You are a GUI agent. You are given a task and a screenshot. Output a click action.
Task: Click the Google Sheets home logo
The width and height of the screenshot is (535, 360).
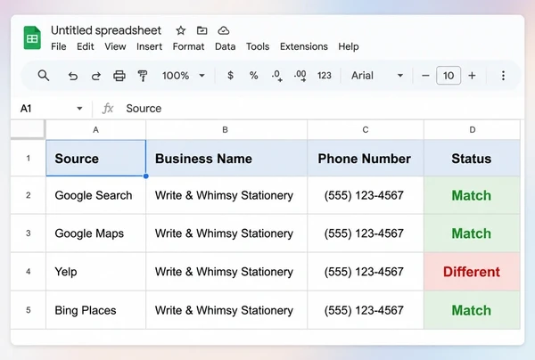tap(32, 37)
